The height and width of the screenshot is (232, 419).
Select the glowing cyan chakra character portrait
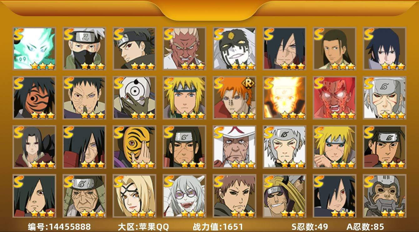click(x=34, y=48)
